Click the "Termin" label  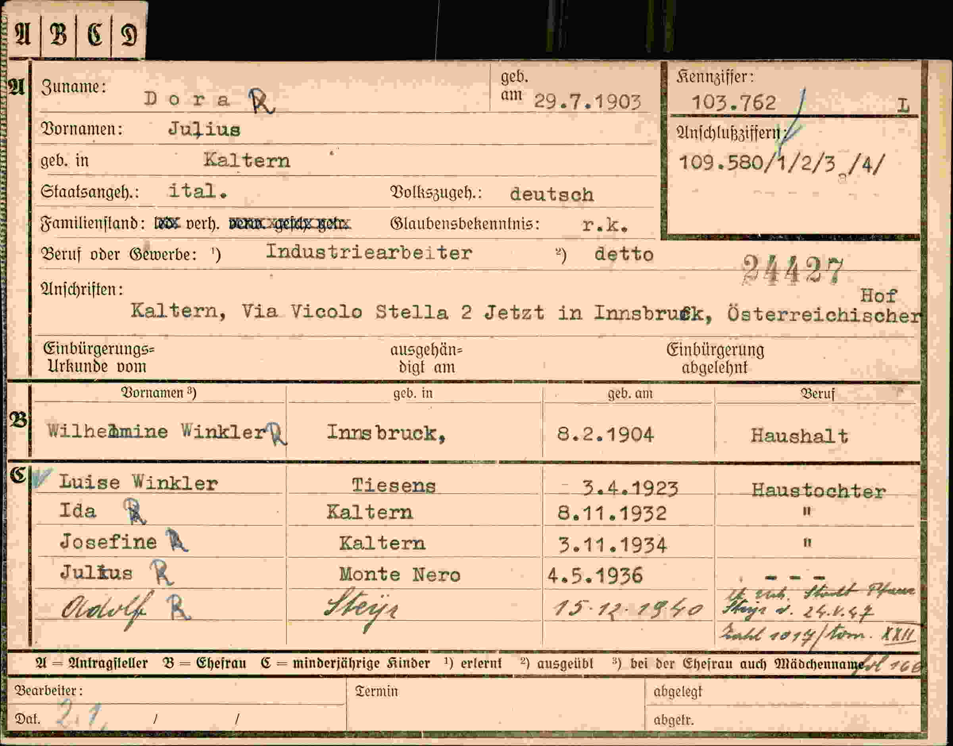point(377,691)
